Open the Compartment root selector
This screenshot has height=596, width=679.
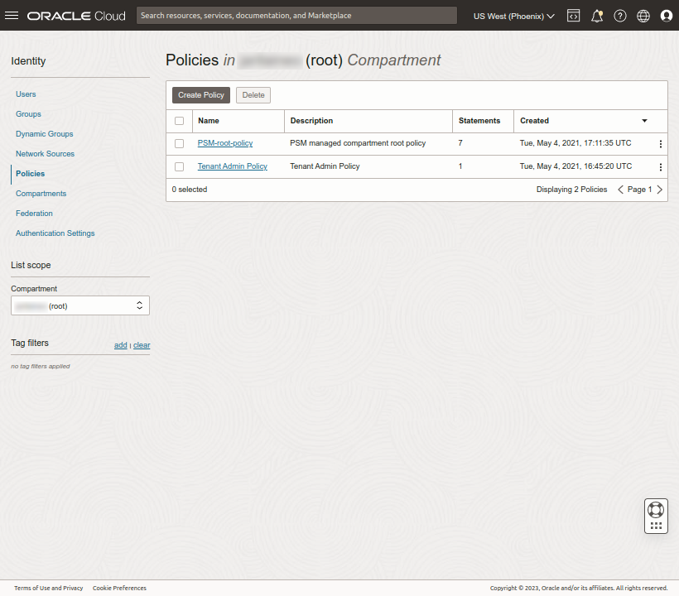coord(79,305)
